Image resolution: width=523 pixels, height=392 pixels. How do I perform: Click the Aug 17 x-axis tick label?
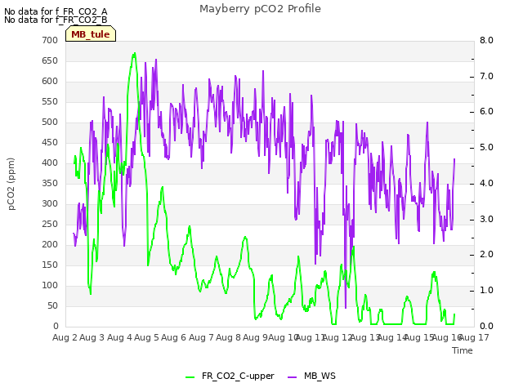[474, 337]
